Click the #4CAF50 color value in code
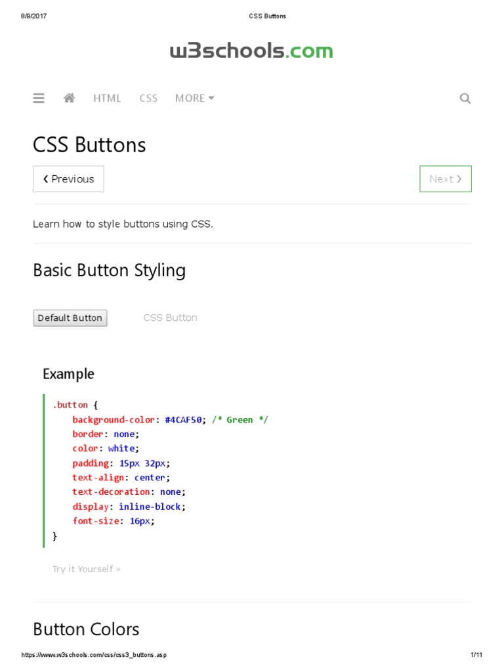 click(x=184, y=420)
